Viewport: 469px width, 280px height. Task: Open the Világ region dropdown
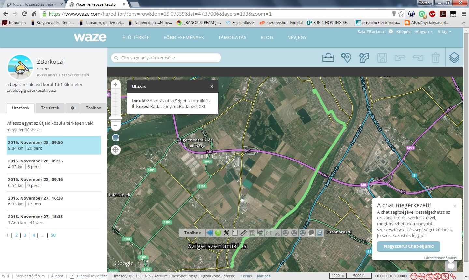click(444, 32)
